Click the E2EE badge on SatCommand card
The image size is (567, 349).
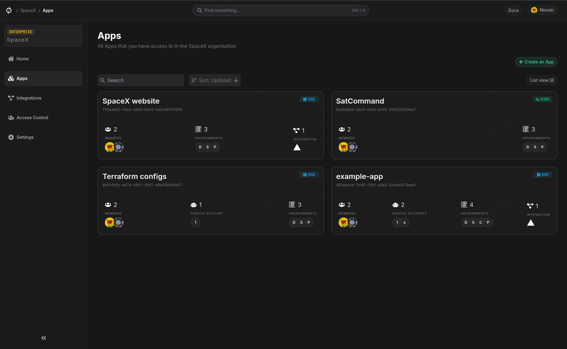click(x=542, y=99)
